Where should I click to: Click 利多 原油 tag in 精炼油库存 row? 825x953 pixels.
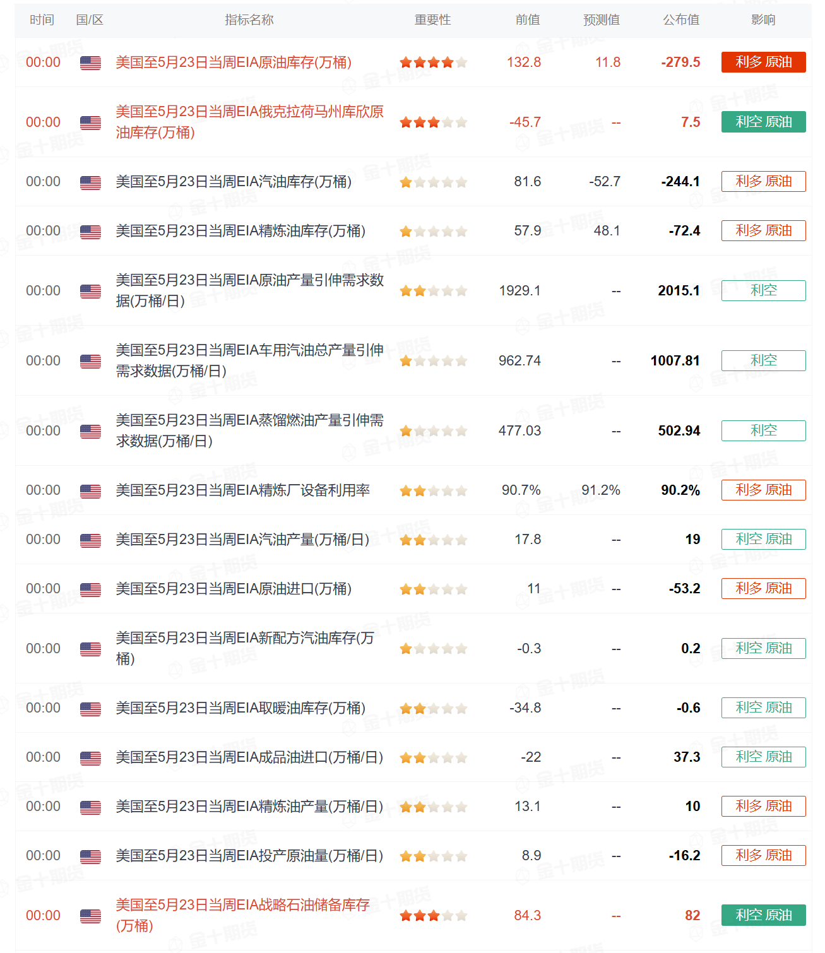(x=763, y=230)
